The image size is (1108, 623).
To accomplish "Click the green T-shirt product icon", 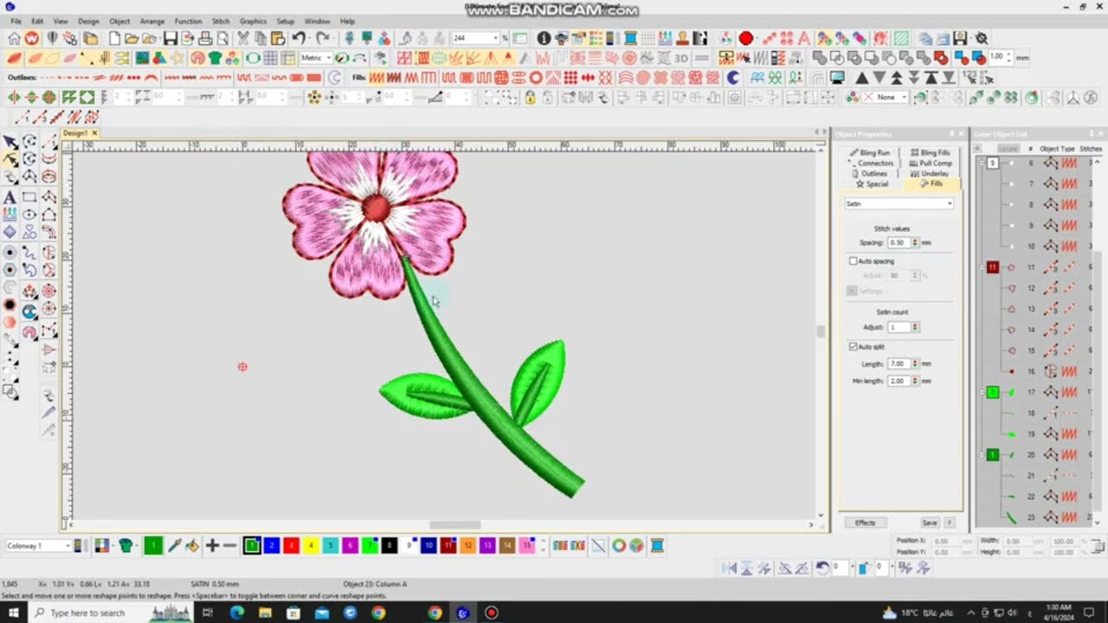I will pyautogui.click(x=216, y=58).
